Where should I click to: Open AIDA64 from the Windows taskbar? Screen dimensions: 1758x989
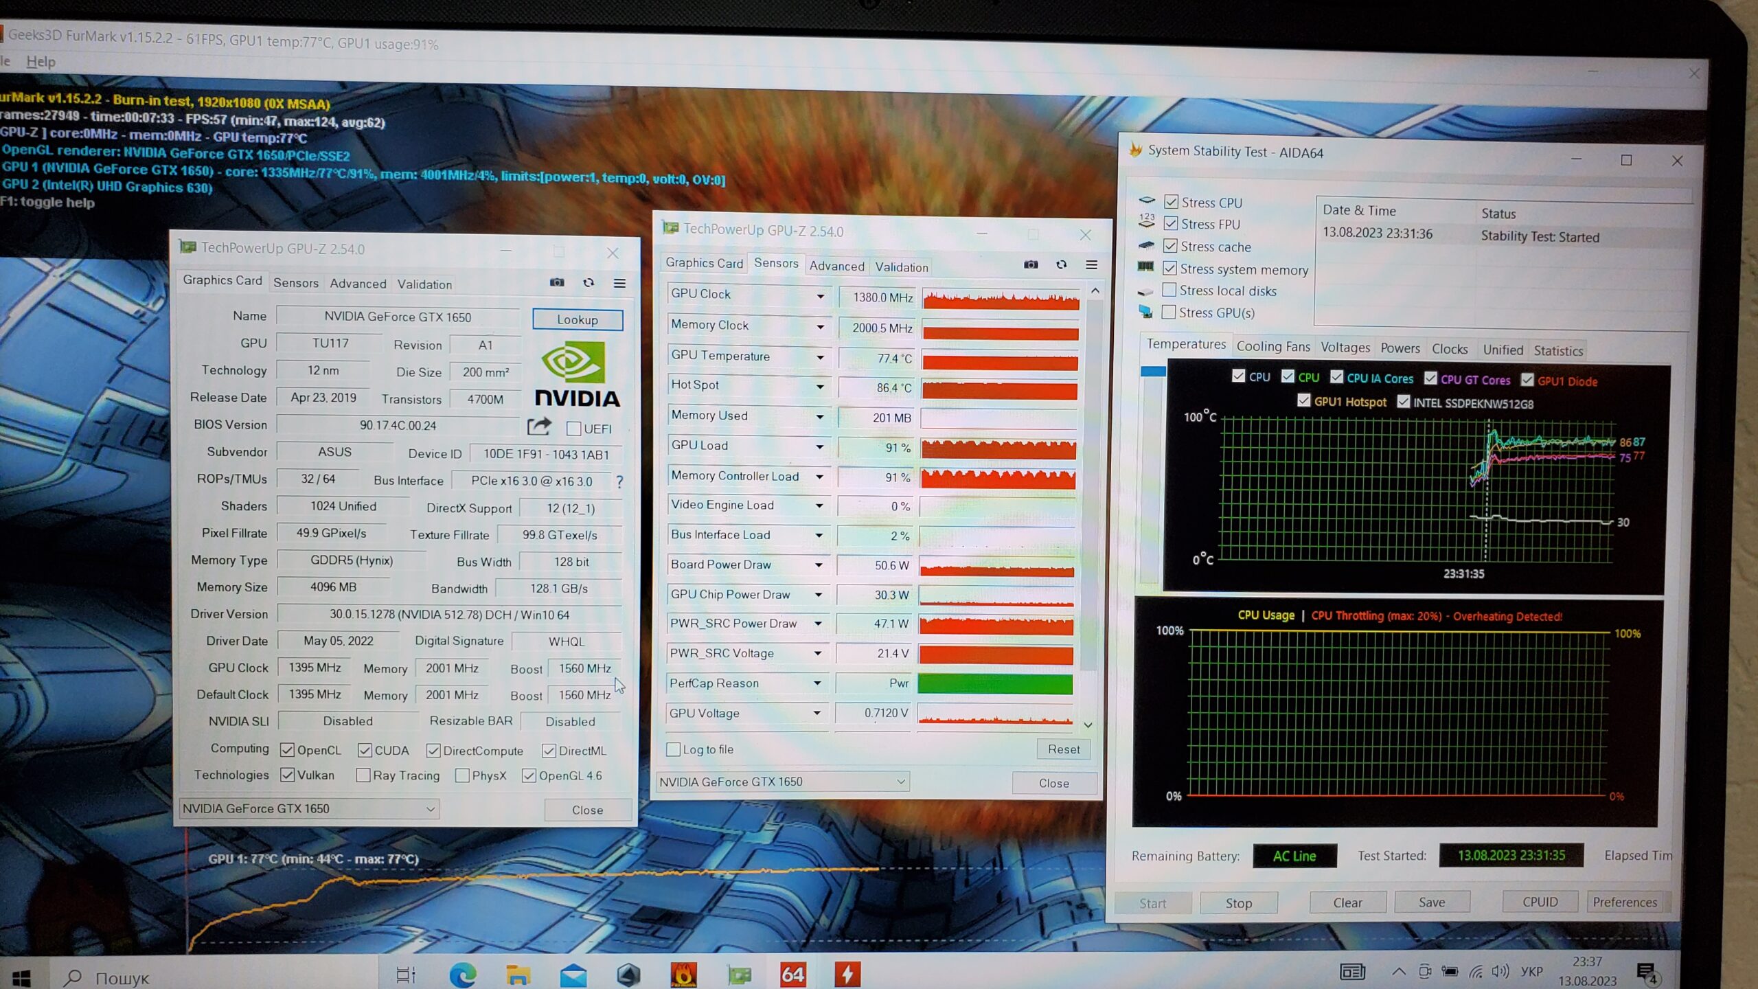[x=792, y=974]
